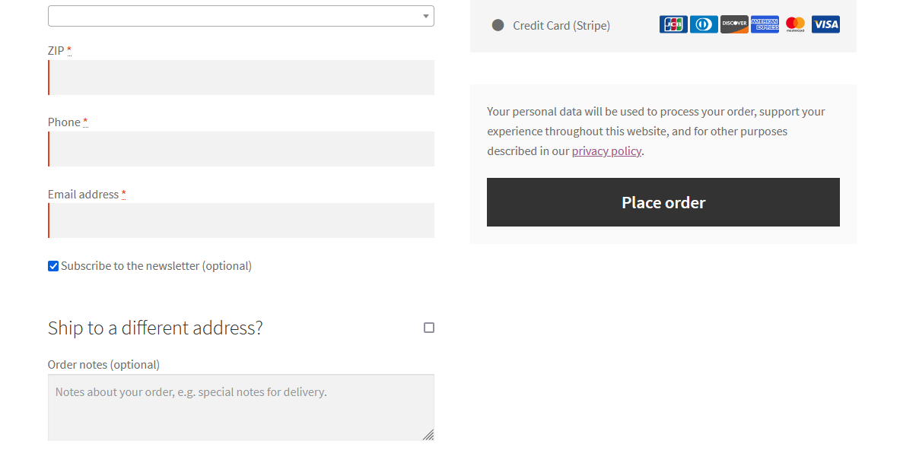Click the Mastercard logo

[795, 24]
